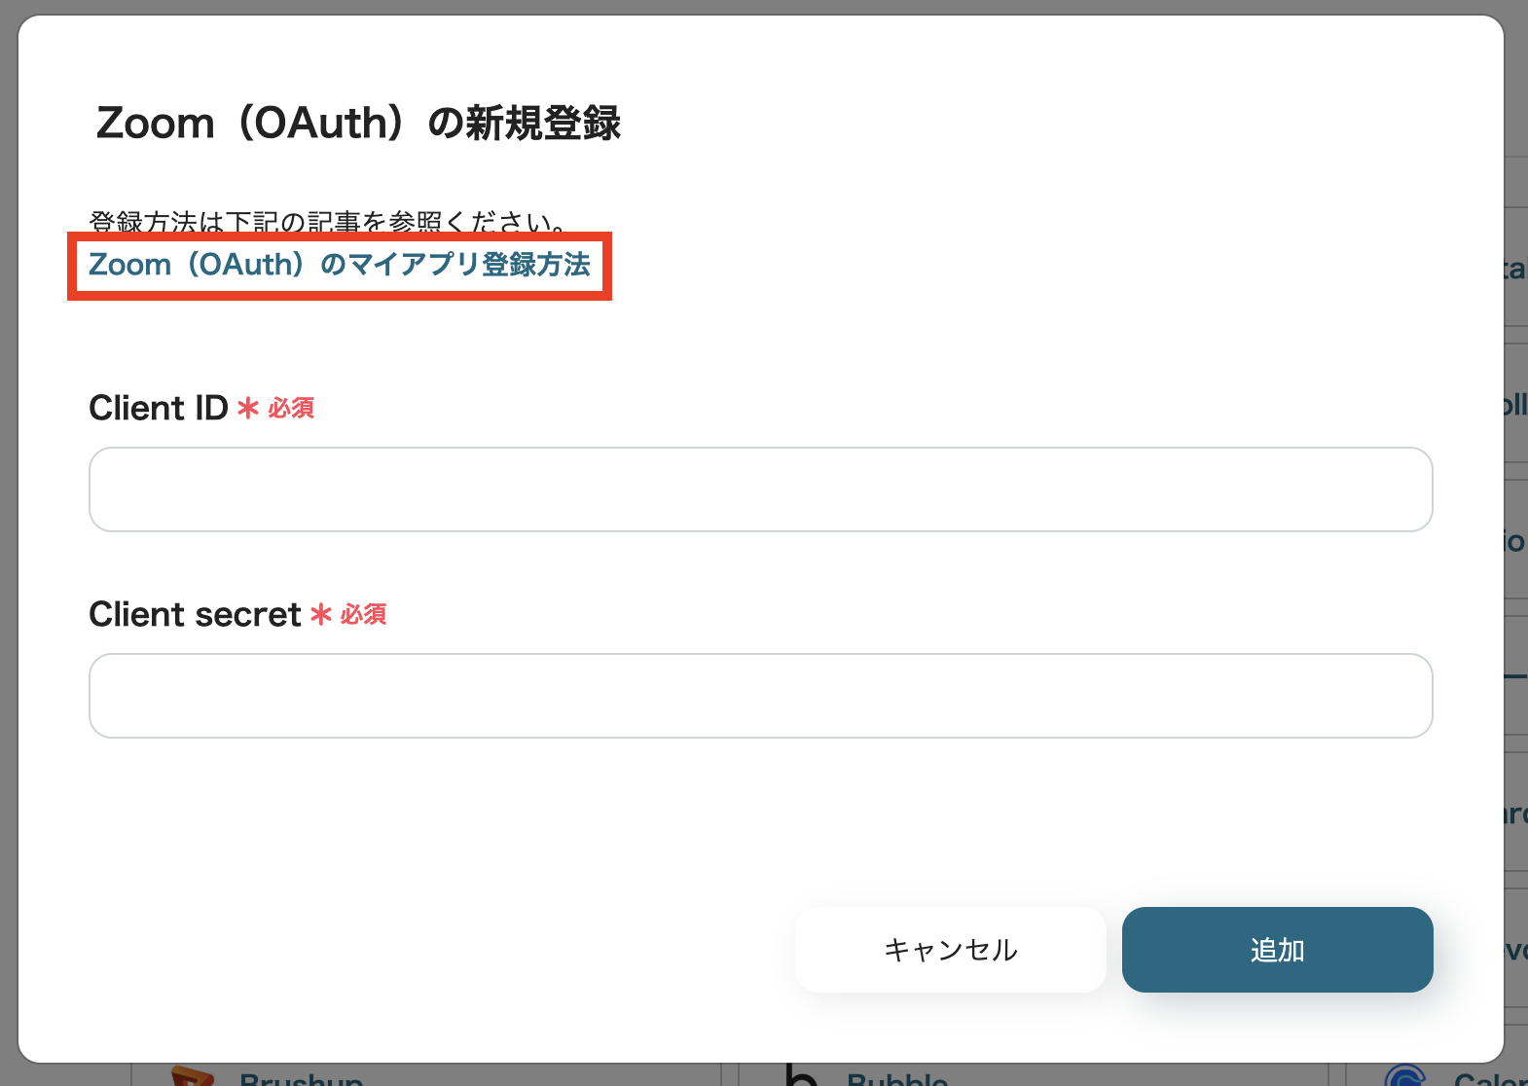1528x1086 pixels.
Task: Open the Zoom (OAuth) マイアプリ登録方法 link
Action: pyautogui.click(x=340, y=265)
